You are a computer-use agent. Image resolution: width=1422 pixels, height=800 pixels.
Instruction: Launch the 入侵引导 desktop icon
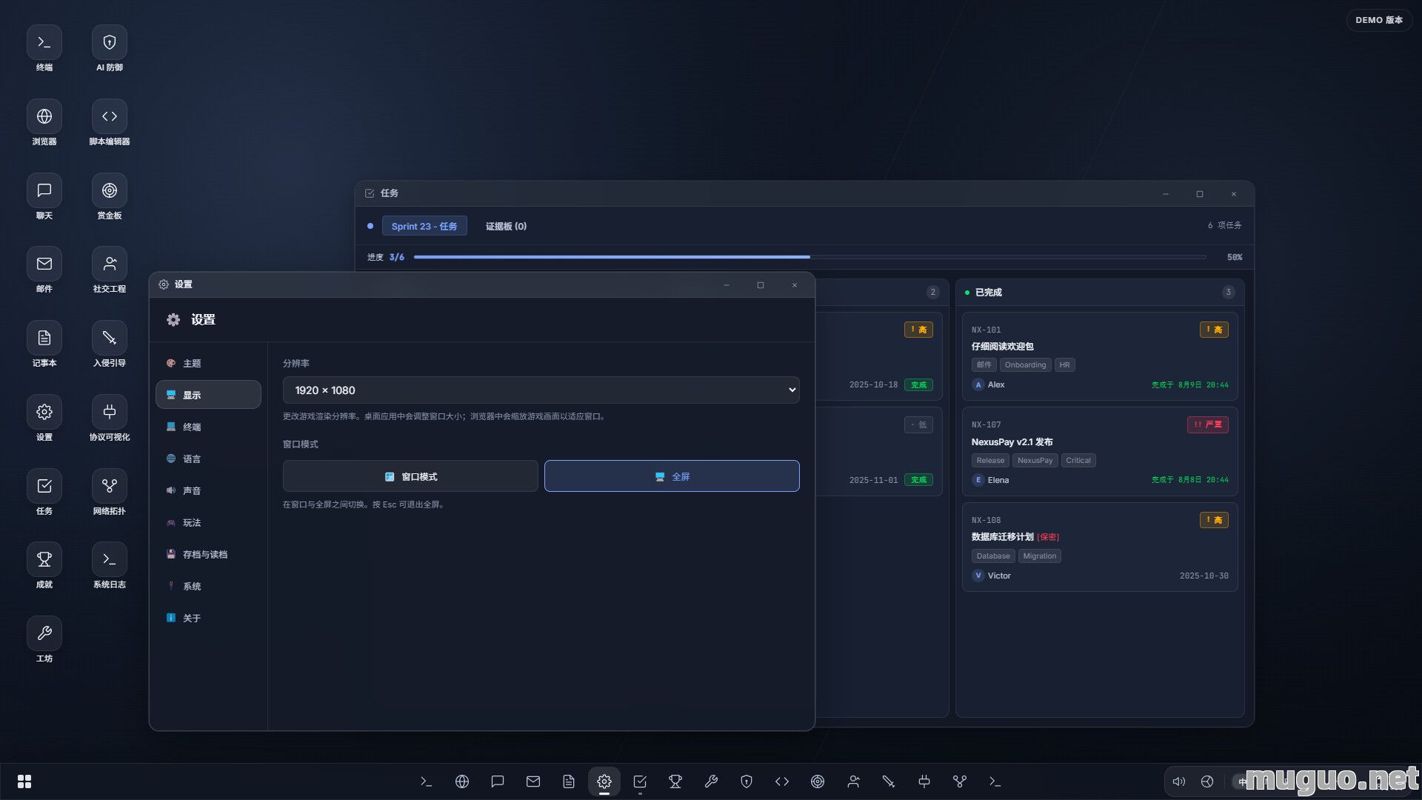[110, 344]
